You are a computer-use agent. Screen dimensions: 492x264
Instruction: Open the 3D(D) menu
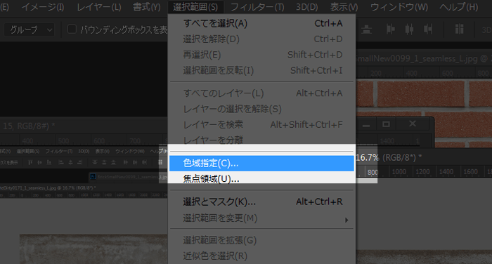tap(307, 7)
